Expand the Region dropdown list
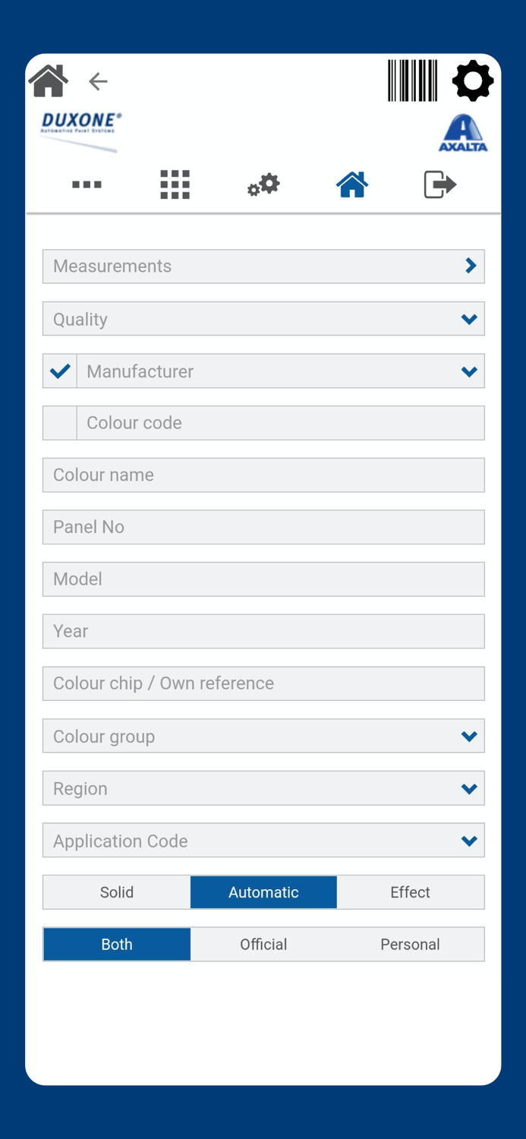The width and height of the screenshot is (526, 1139). pyautogui.click(x=263, y=789)
